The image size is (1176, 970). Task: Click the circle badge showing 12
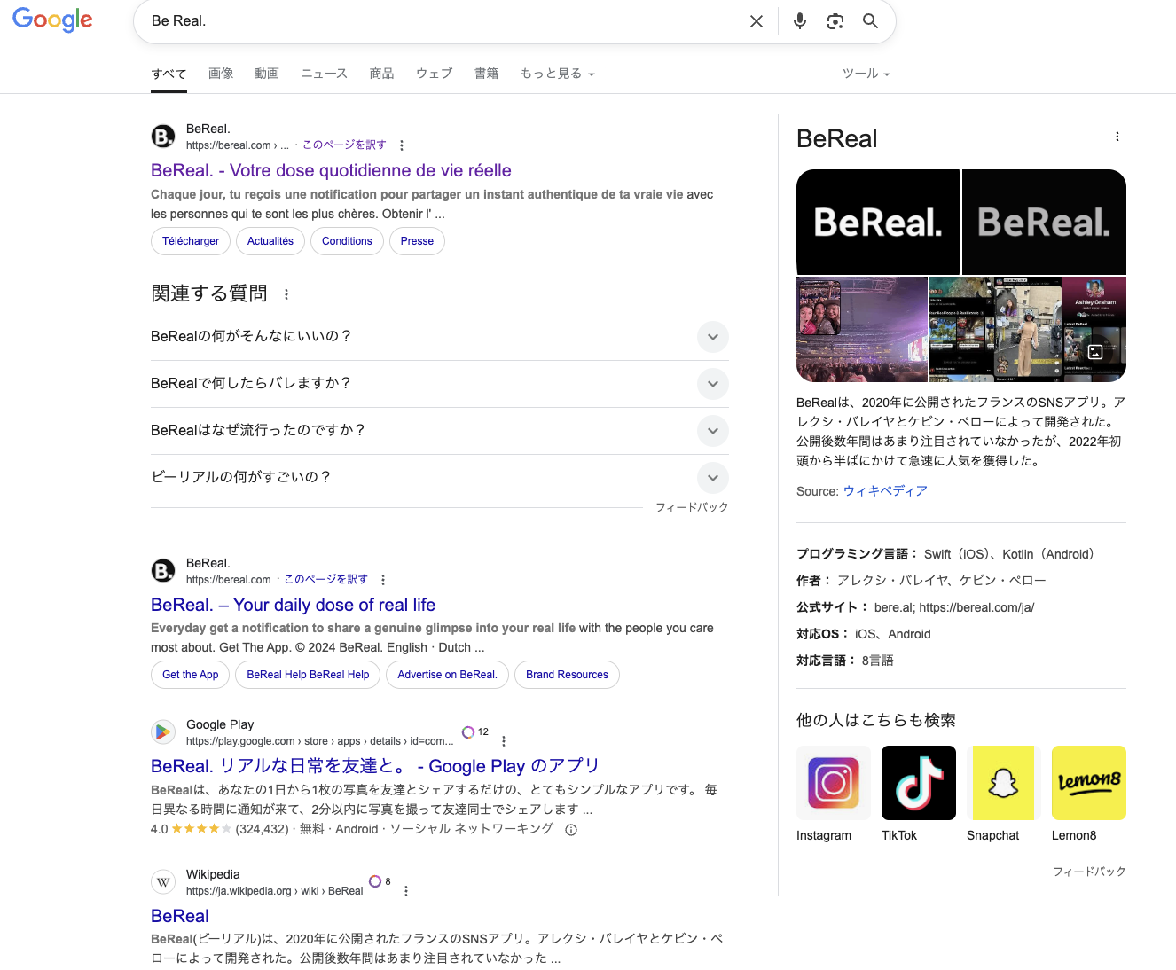tap(475, 732)
